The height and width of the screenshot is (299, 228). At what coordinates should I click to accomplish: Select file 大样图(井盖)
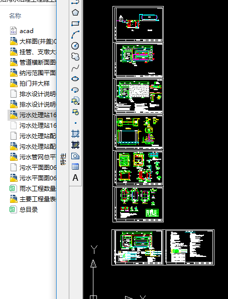33,41
